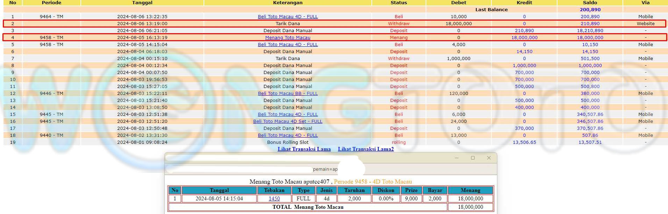Open the Beli Toto Macau BB - FULL link
668x214 pixels.
(287, 94)
